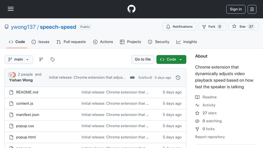Click Report repository link
263x148 pixels.
point(210,137)
